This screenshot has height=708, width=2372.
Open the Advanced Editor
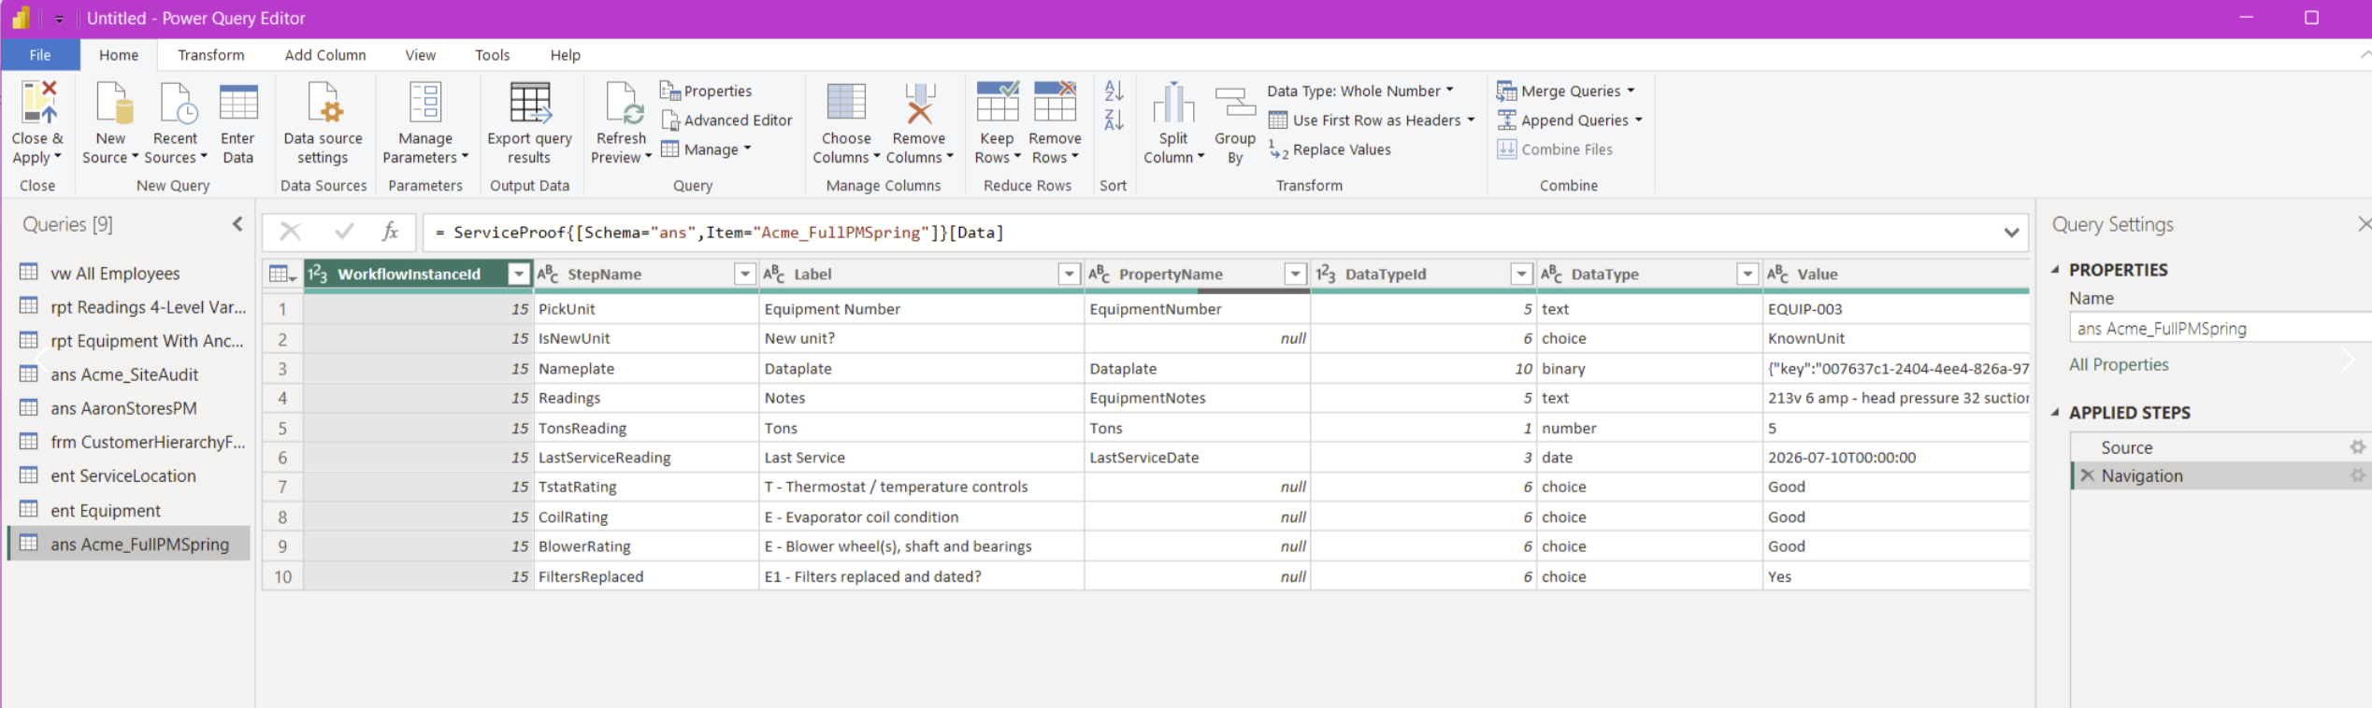[x=726, y=120]
